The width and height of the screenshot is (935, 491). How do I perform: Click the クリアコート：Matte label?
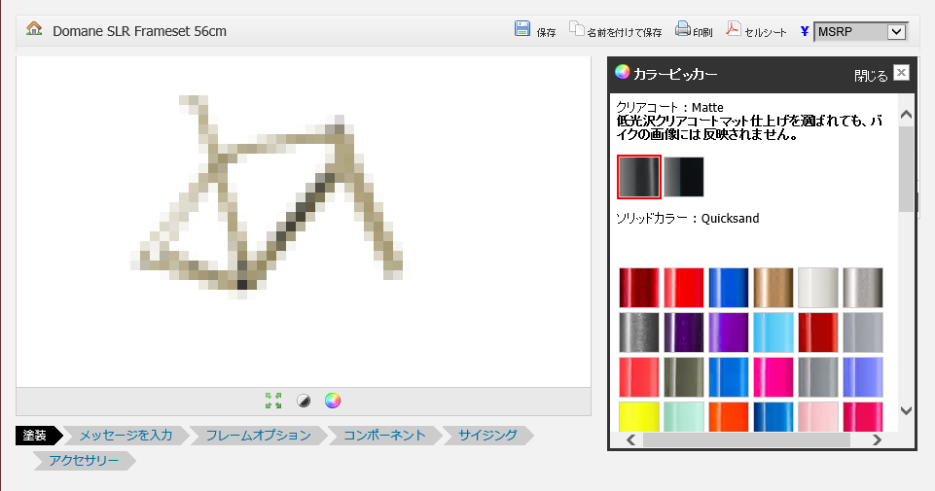tap(669, 107)
